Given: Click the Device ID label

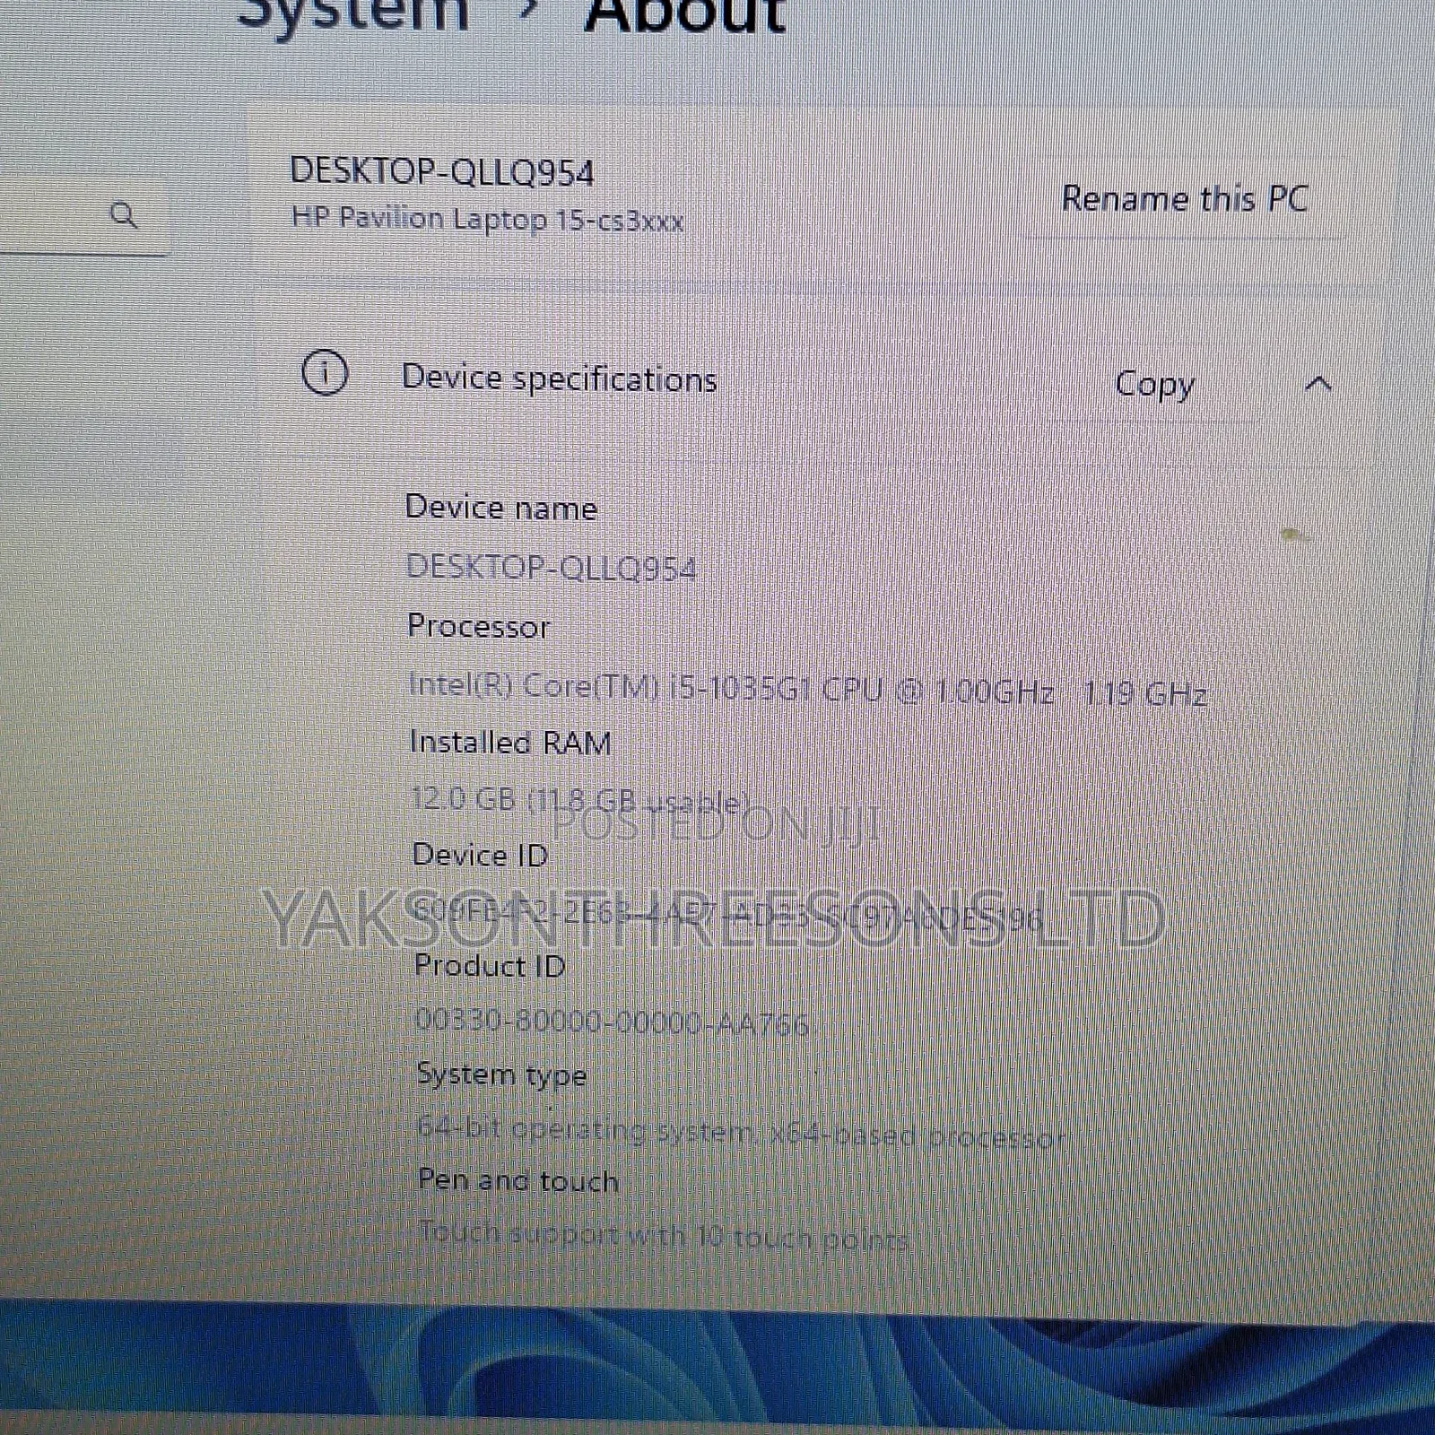Looking at the screenshot, I should point(480,855).
